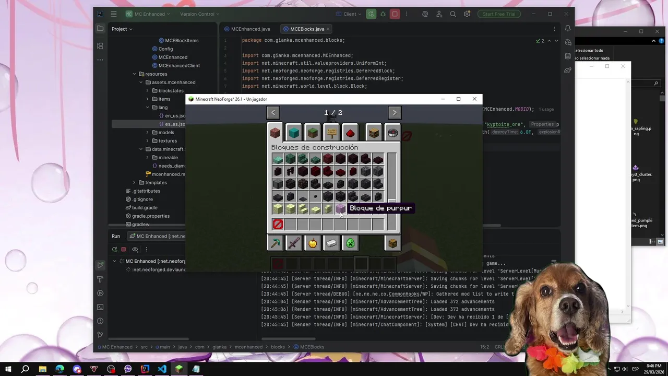
Task: Click Rerun icon in Run panel
Action: (114, 250)
